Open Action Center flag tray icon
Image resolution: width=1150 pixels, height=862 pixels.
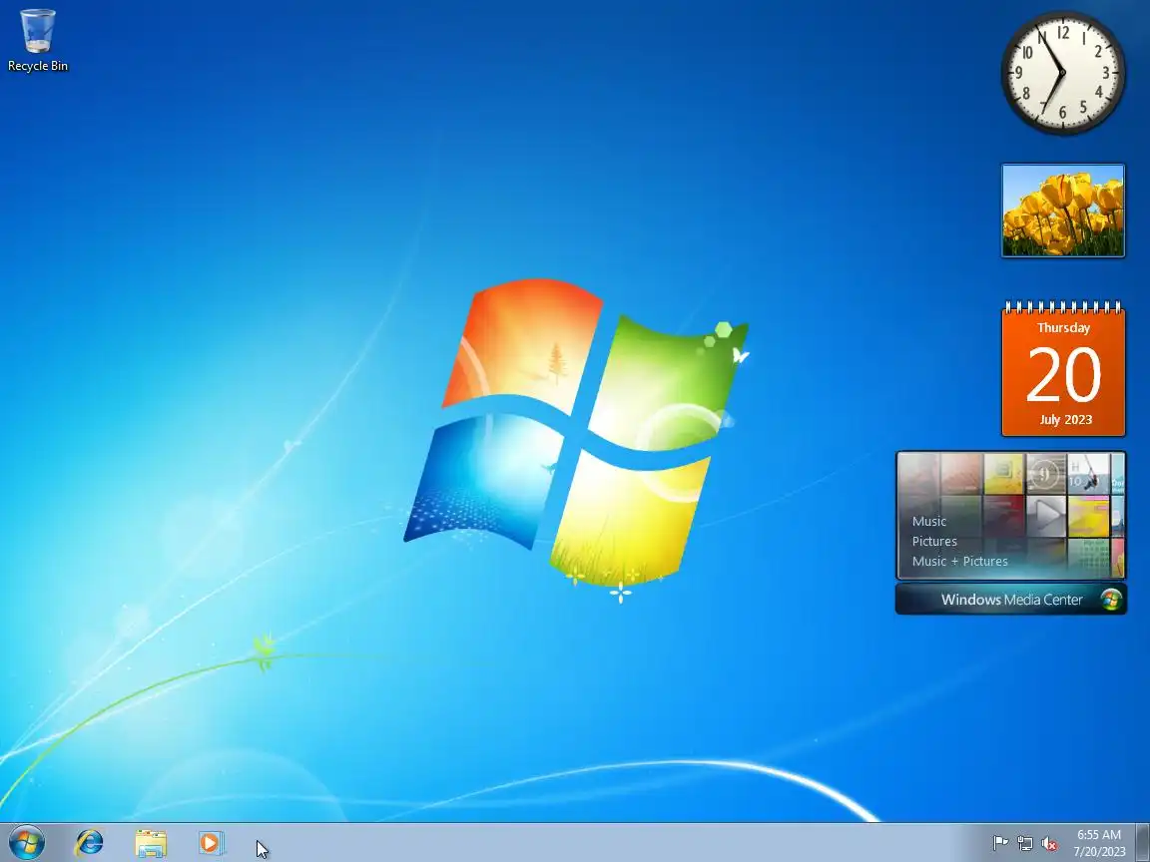click(999, 844)
